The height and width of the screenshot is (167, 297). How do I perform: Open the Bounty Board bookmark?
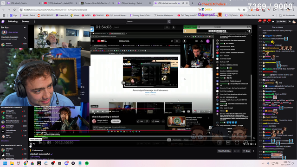point(140,15)
